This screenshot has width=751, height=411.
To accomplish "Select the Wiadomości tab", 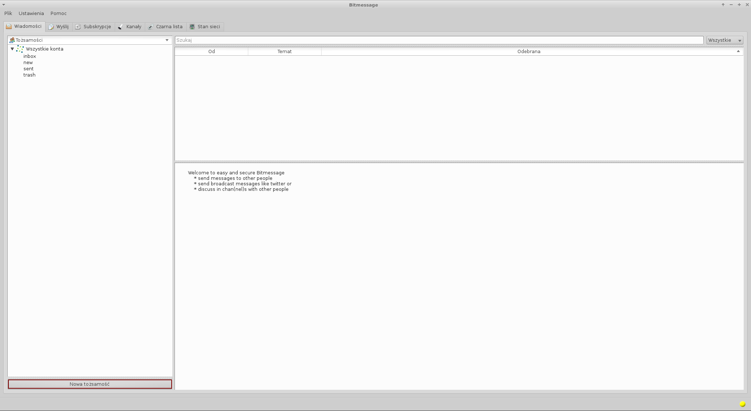I will 24,26.
